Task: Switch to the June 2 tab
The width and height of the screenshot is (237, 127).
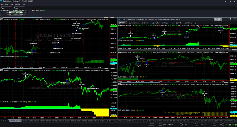Action: coord(200,121)
